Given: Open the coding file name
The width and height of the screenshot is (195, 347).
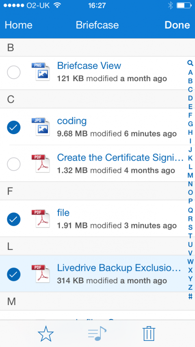Looking at the screenshot, I should [72, 121].
